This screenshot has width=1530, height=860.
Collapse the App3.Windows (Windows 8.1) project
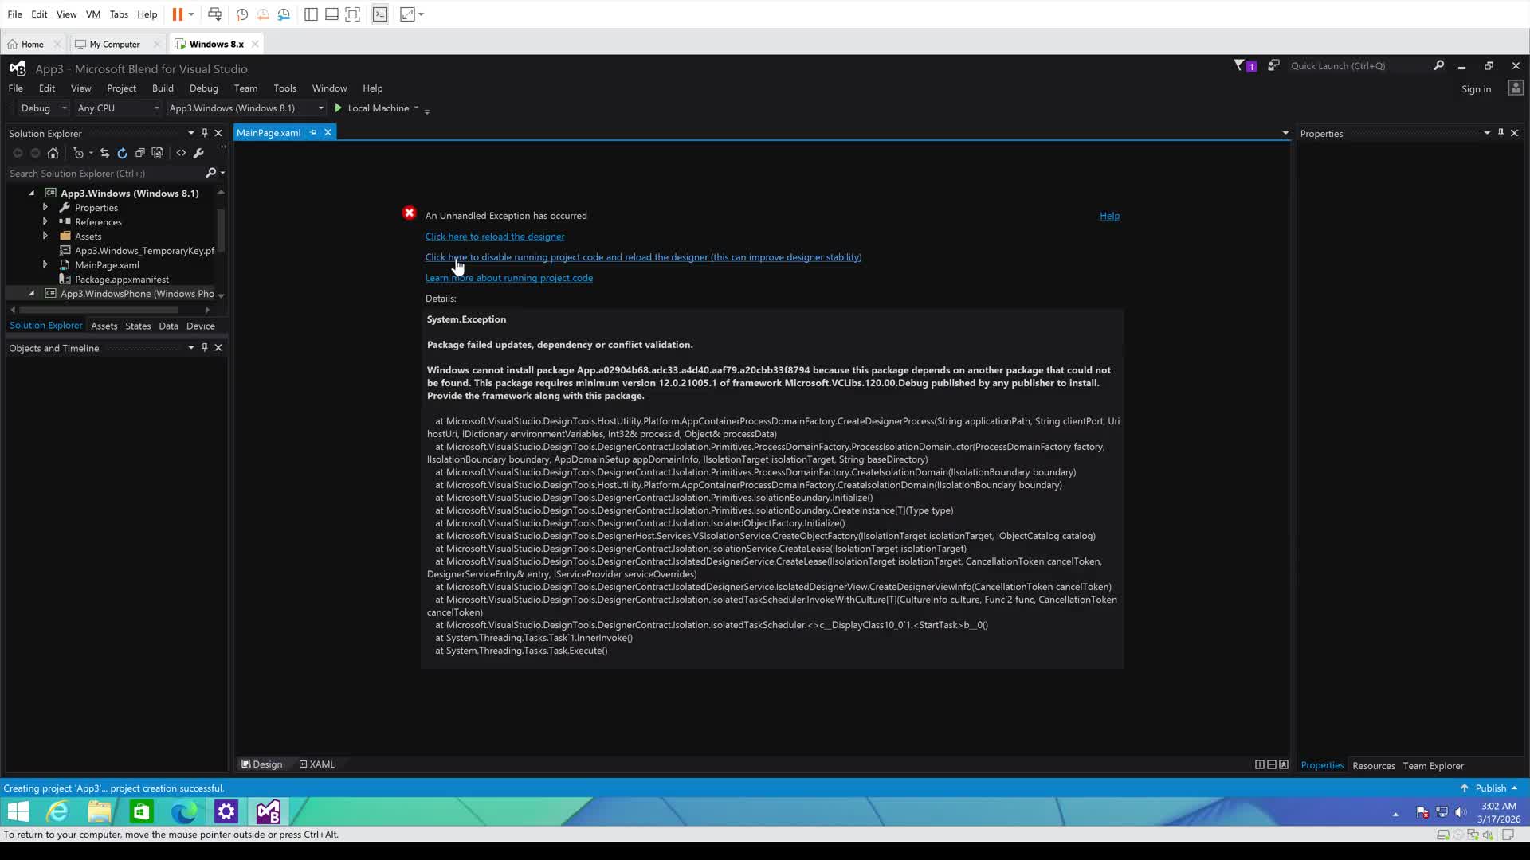[x=32, y=193]
